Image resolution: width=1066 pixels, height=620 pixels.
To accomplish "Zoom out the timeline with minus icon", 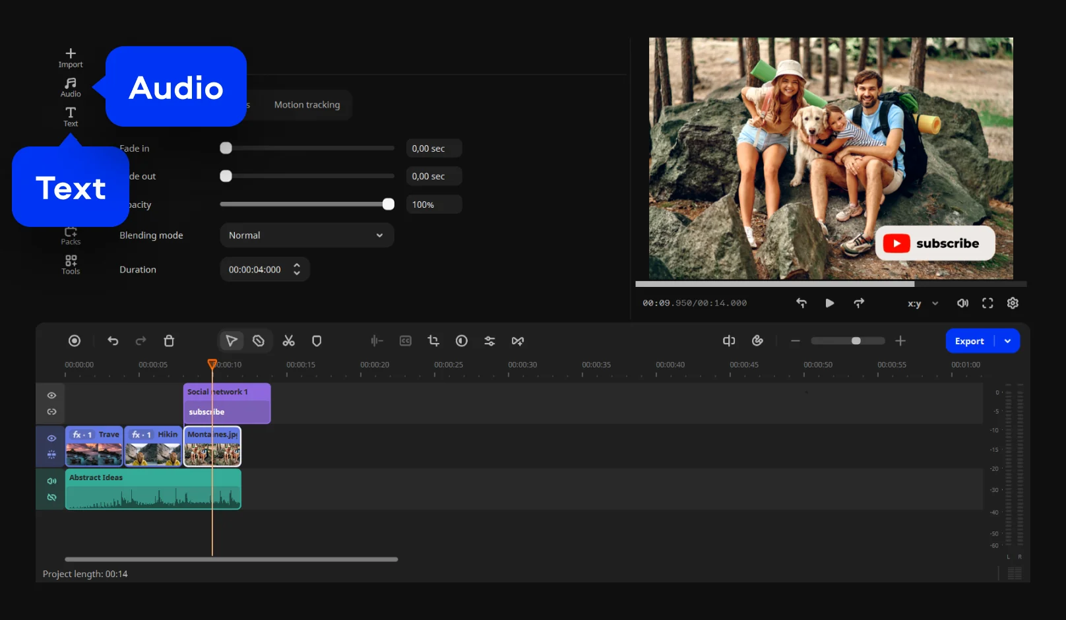I will coord(796,341).
